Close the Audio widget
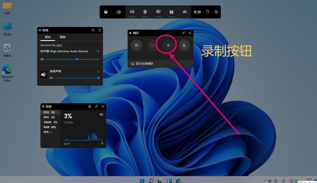This screenshot has height=183, width=317. (100, 30)
